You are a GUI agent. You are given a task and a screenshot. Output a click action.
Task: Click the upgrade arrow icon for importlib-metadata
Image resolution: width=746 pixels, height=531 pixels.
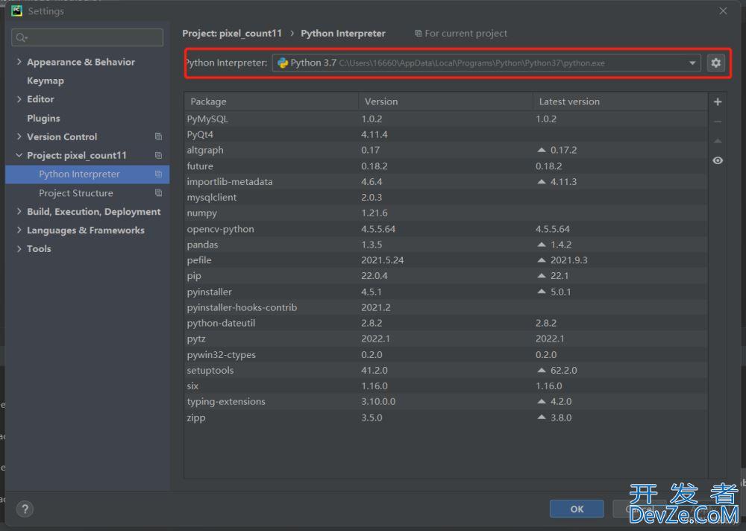pos(542,181)
